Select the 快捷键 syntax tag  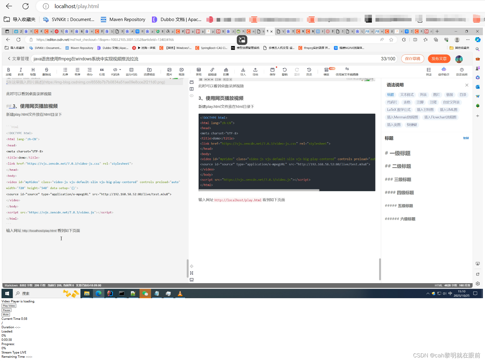(x=412, y=125)
